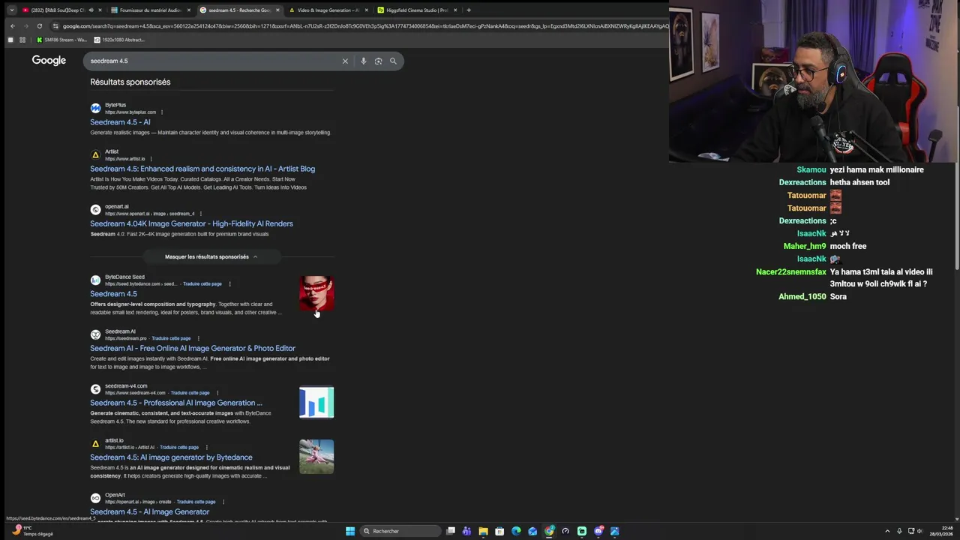The image size is (960, 540).
Task: Open Seedream 4.5 AI image generator by Bytedance
Action: 171,457
